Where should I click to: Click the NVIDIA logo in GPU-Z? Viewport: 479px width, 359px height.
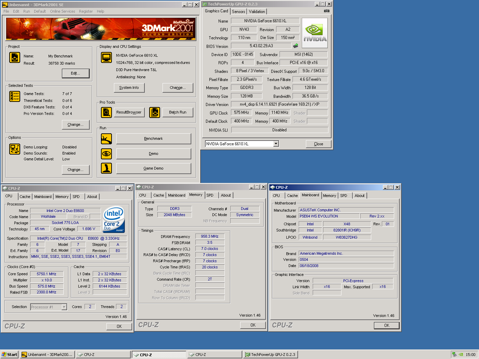click(315, 33)
